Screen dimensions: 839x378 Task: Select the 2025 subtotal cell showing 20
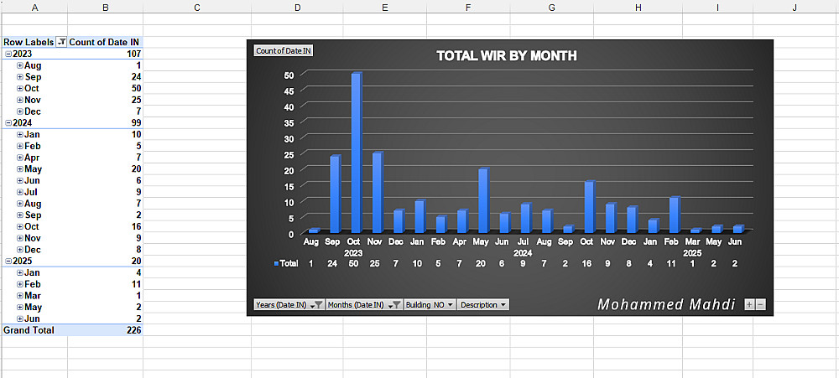point(106,261)
